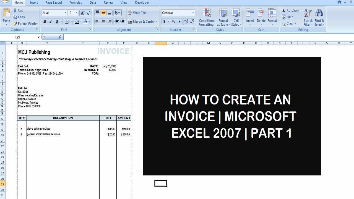354x199 pixels.
Task: Open the Arial font name dropdown
Action: click(x=65, y=13)
